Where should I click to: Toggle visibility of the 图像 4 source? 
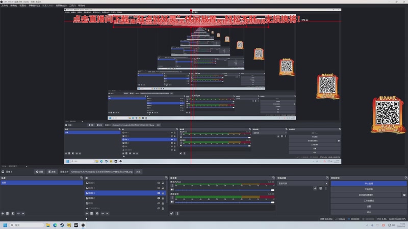[x=159, y=188]
